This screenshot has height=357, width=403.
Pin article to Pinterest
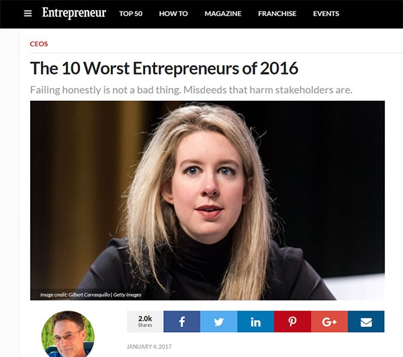click(292, 321)
